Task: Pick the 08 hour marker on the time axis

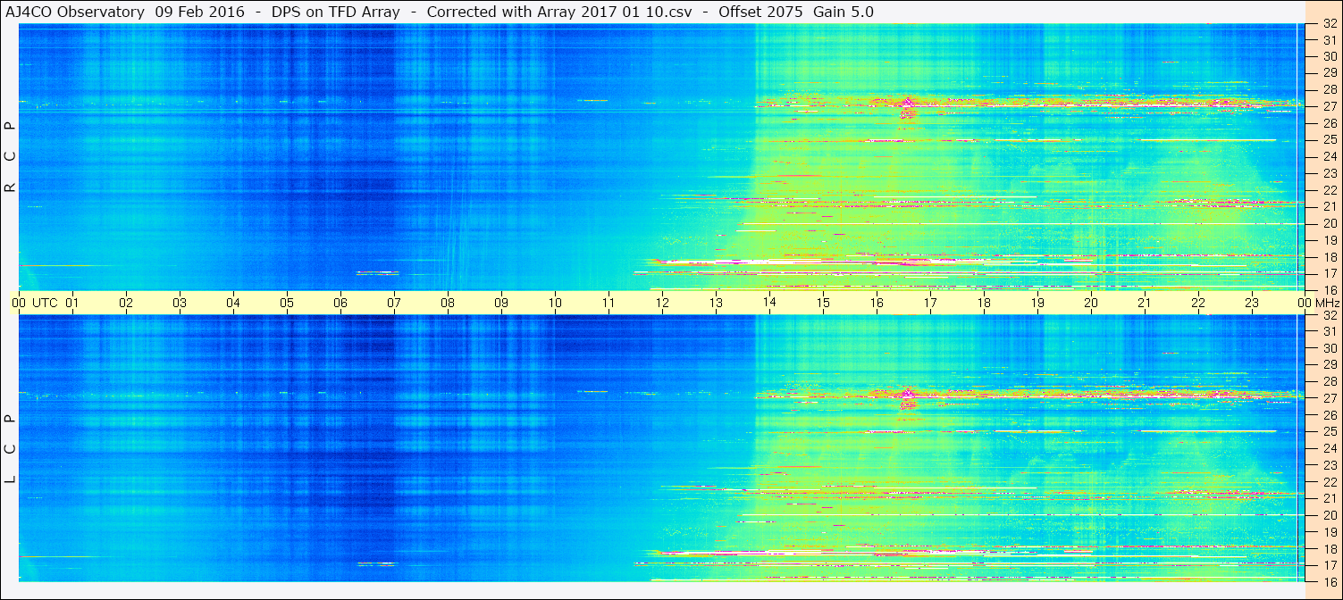Action: [x=448, y=303]
